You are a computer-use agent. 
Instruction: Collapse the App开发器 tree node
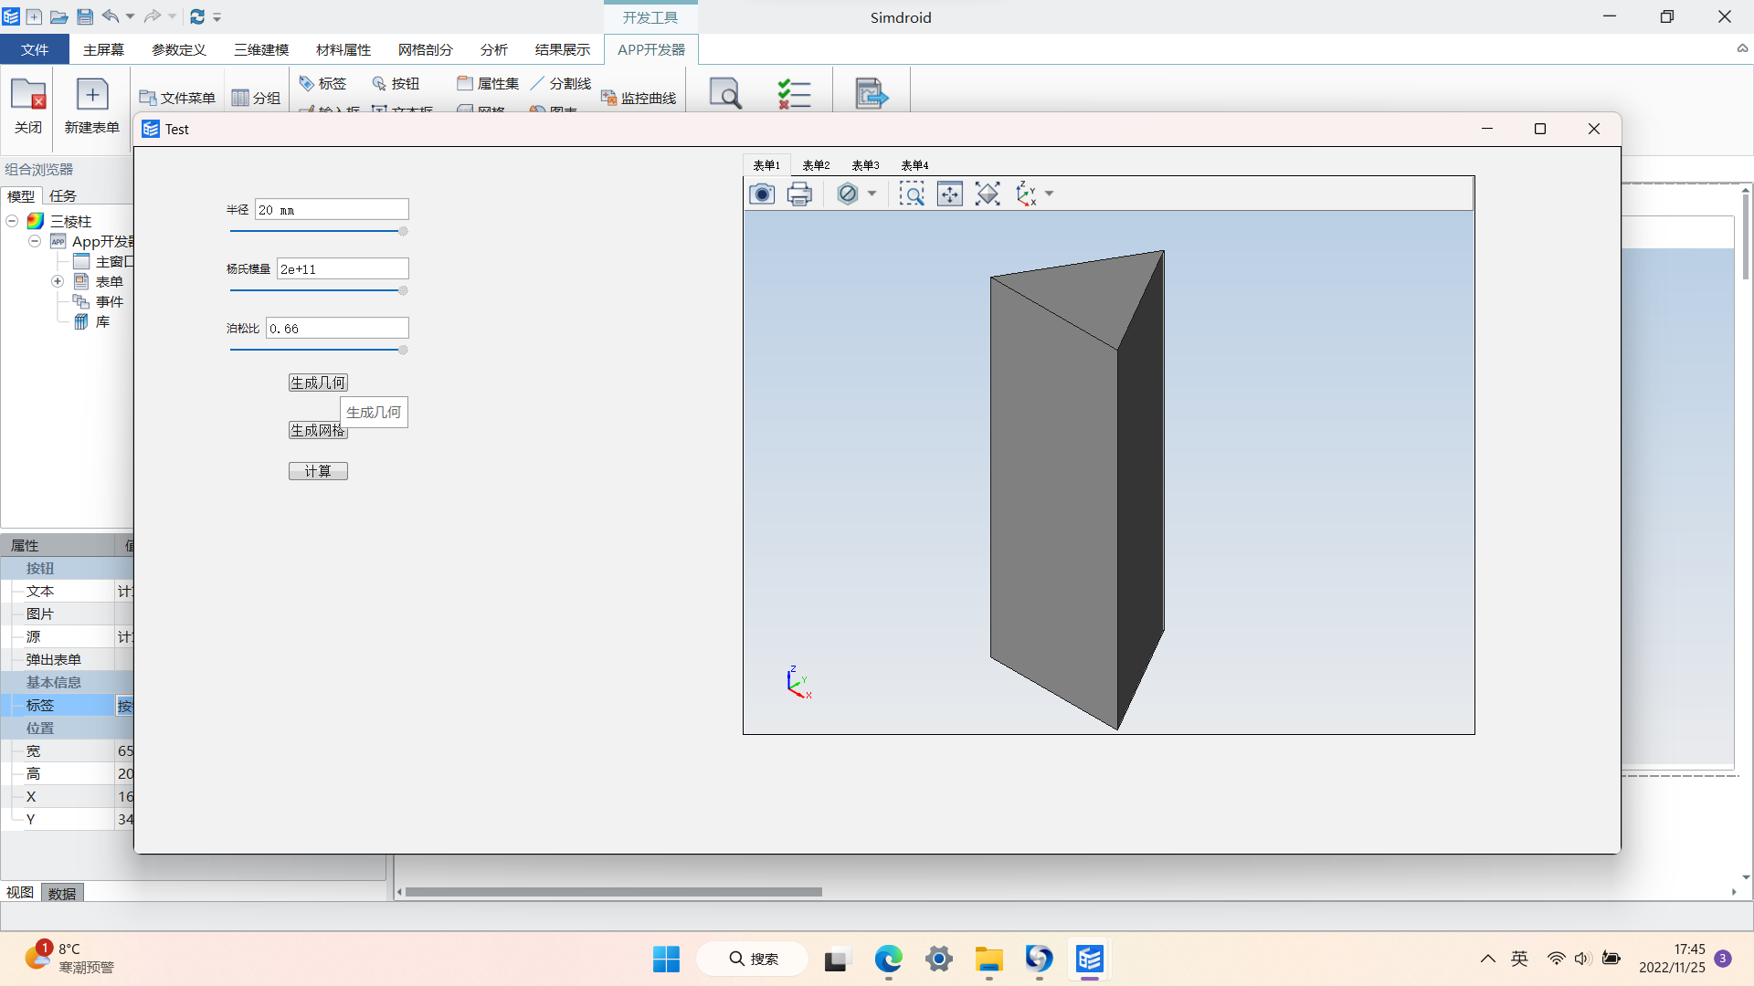tap(34, 241)
